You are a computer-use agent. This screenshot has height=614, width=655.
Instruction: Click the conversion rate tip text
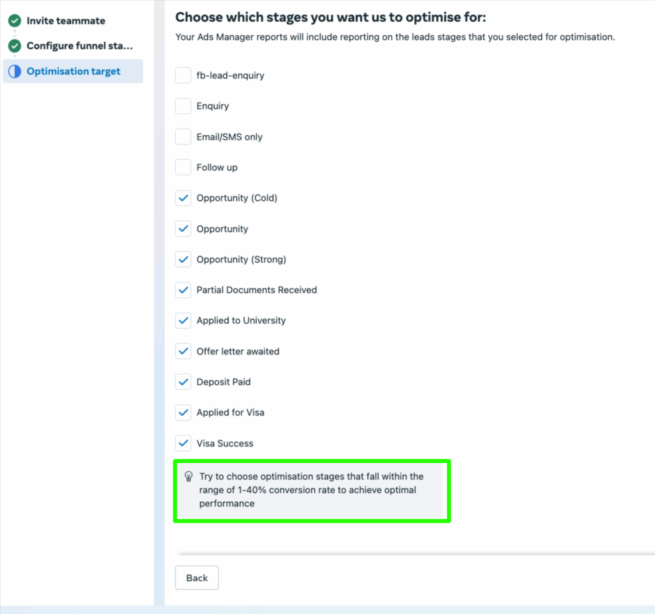click(x=311, y=490)
